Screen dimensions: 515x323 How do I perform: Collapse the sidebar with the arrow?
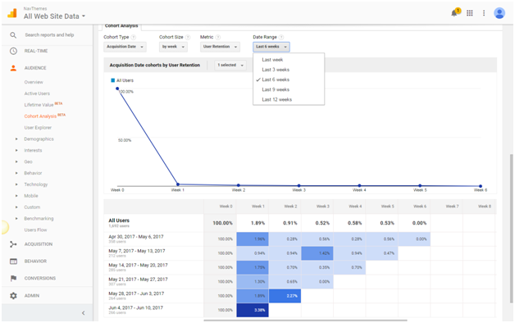[83, 313]
